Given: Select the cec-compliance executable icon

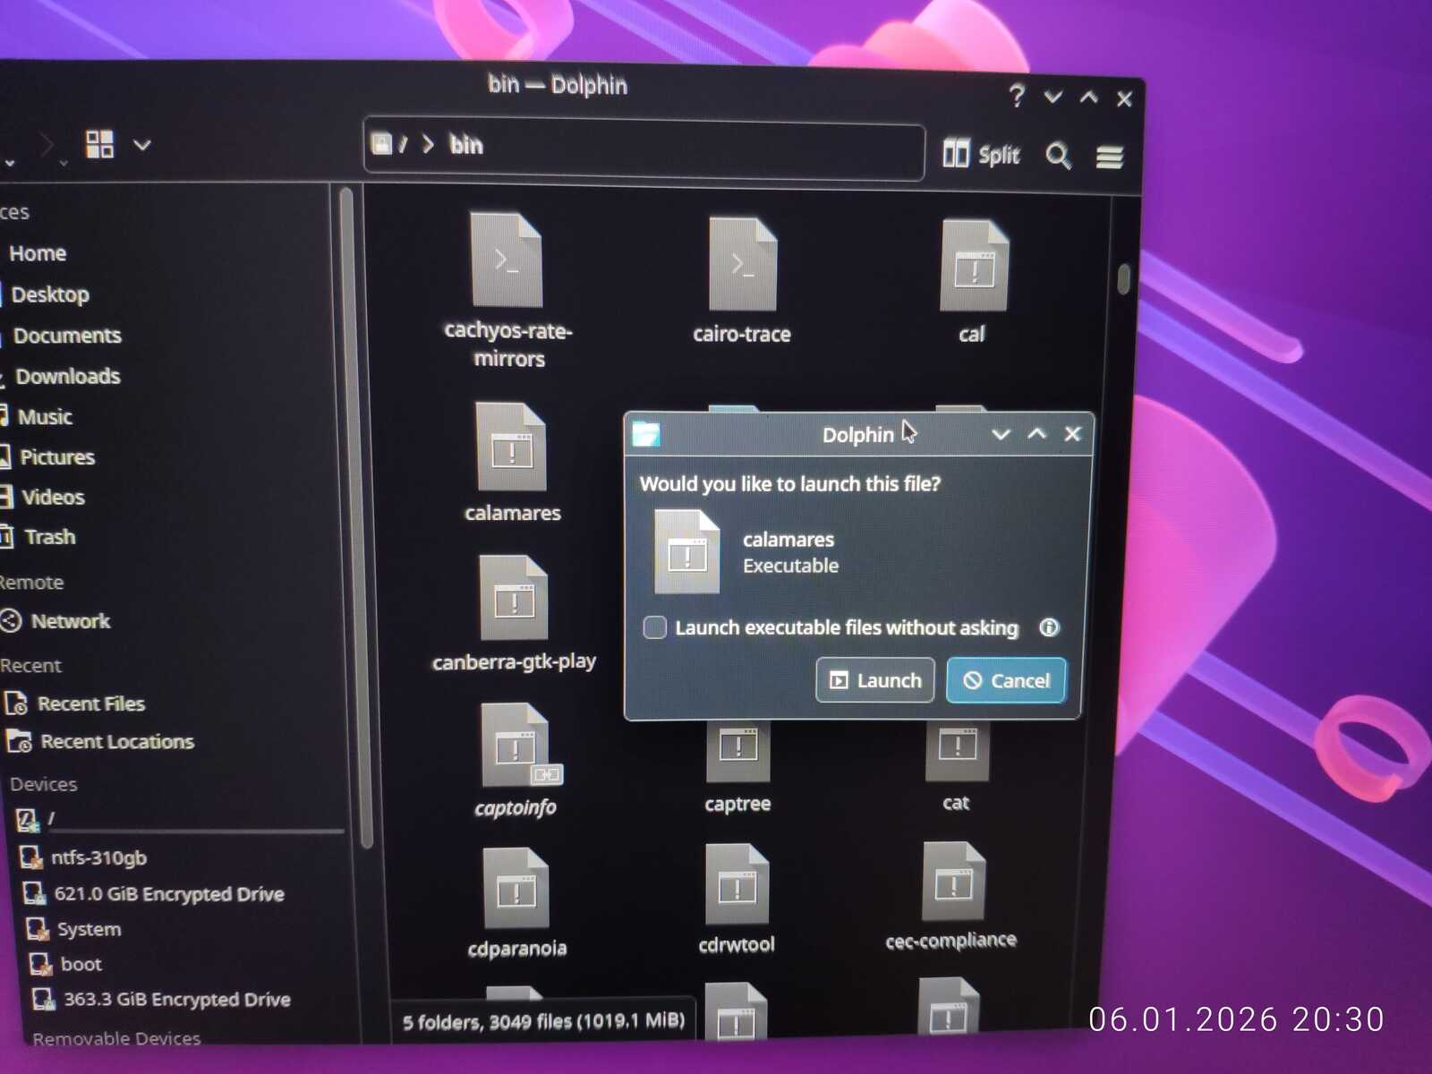Looking at the screenshot, I should 954,882.
